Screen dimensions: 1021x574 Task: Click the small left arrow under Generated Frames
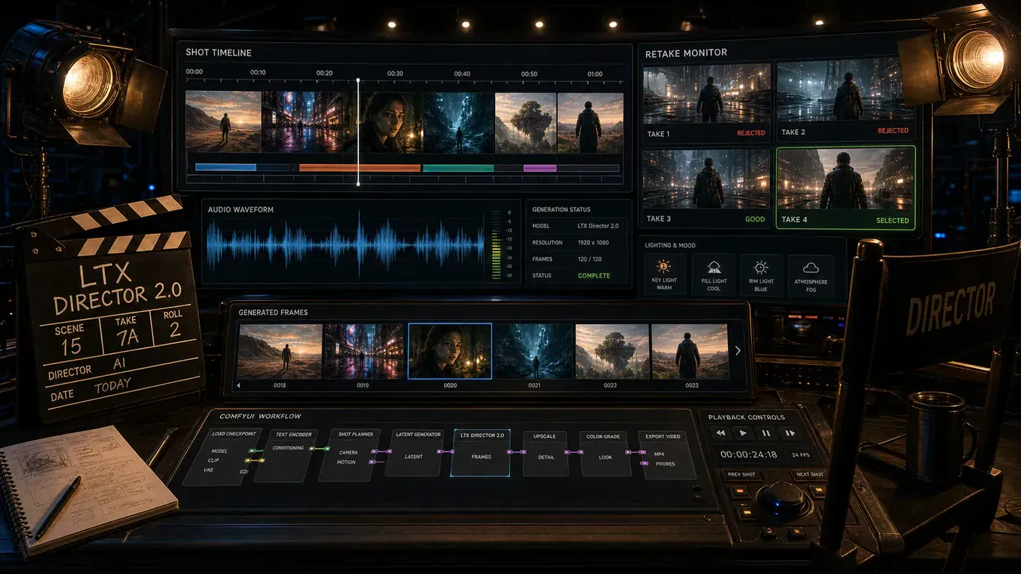pos(238,385)
